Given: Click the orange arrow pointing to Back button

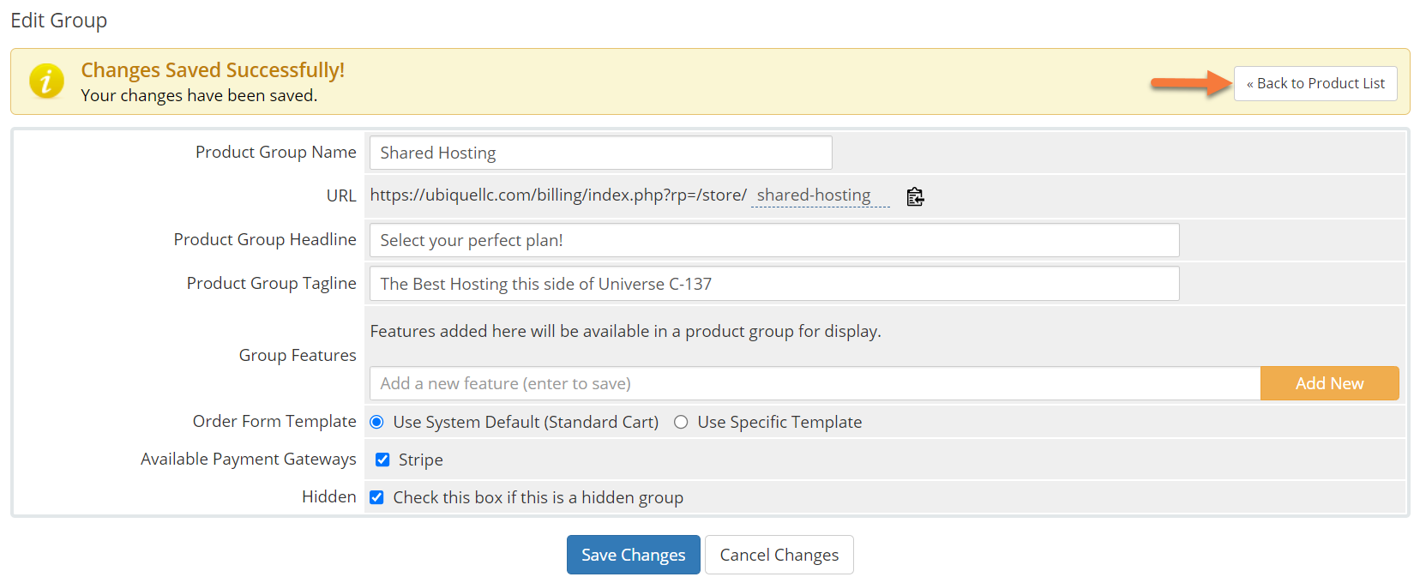Looking at the screenshot, I should click(x=1190, y=83).
